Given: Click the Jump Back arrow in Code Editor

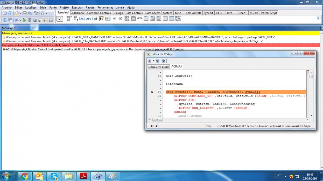Looking at the screenshot, I should (158, 61).
